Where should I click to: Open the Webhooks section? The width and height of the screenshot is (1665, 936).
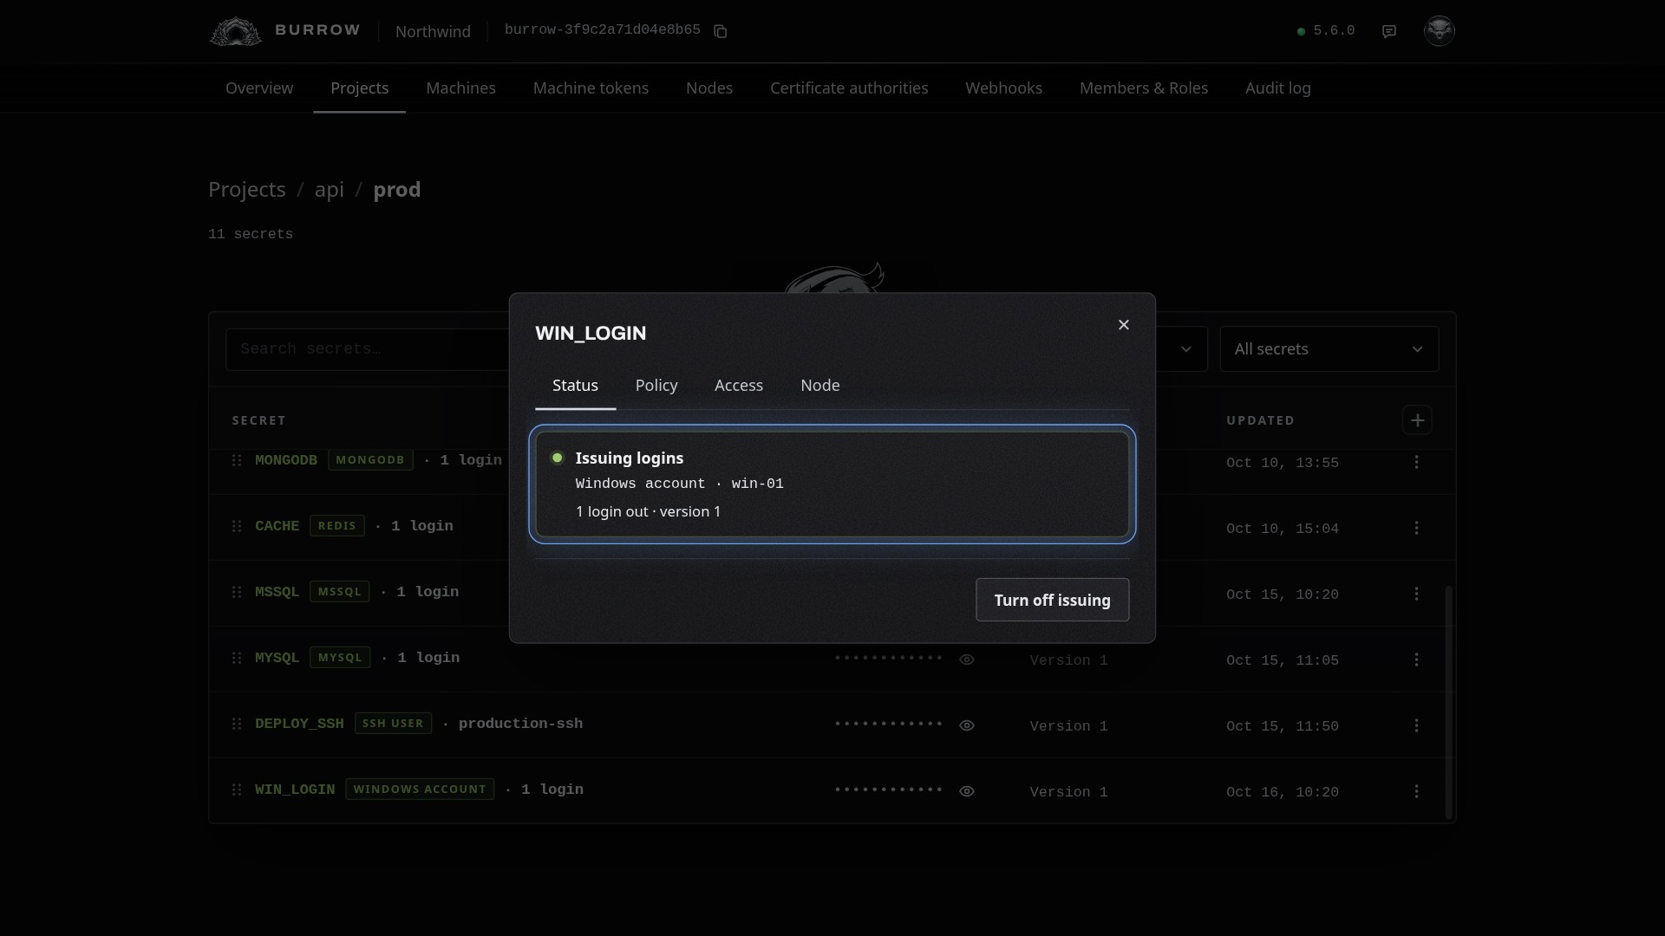click(1004, 88)
